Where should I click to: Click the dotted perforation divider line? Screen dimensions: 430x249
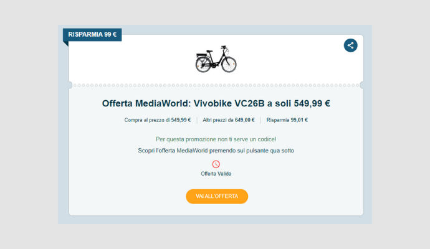tap(216, 85)
